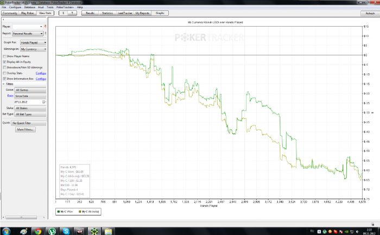The width and height of the screenshot is (380, 235).
Task: Open the Player dropdown
Action: coord(28,27)
